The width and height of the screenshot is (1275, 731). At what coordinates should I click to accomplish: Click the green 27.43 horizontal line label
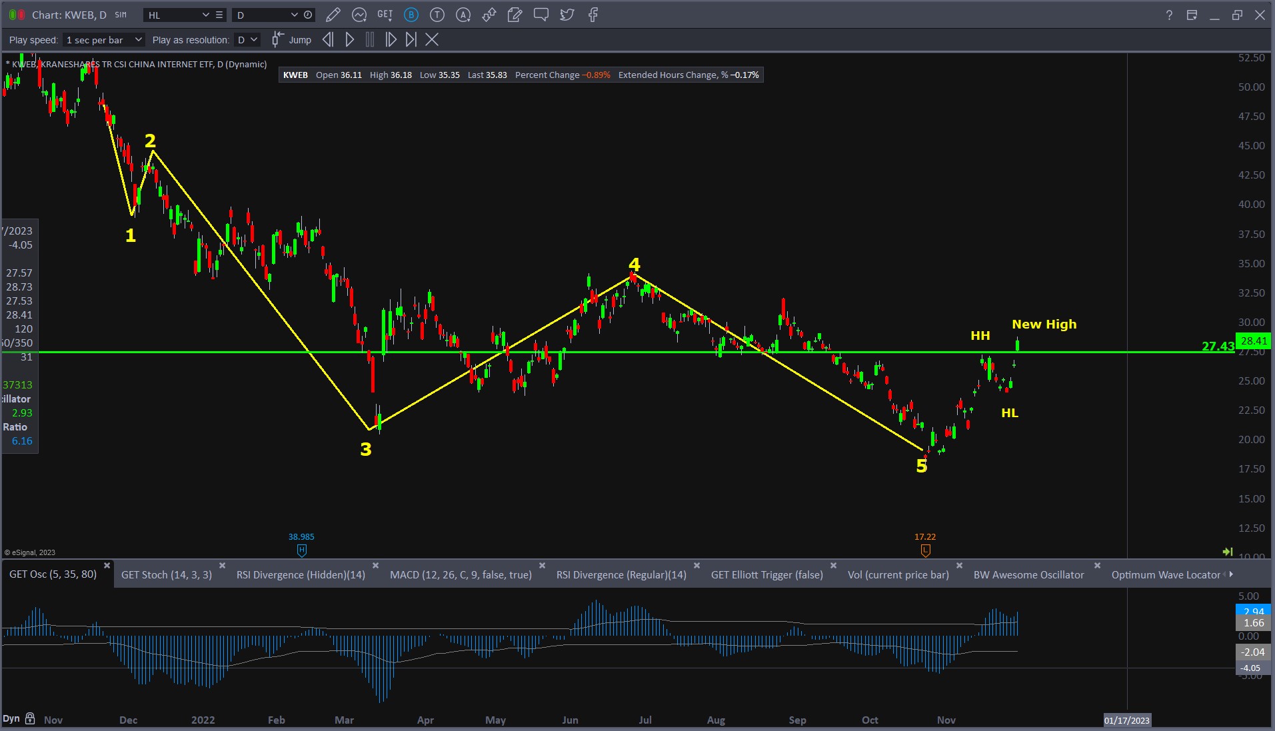(1217, 346)
